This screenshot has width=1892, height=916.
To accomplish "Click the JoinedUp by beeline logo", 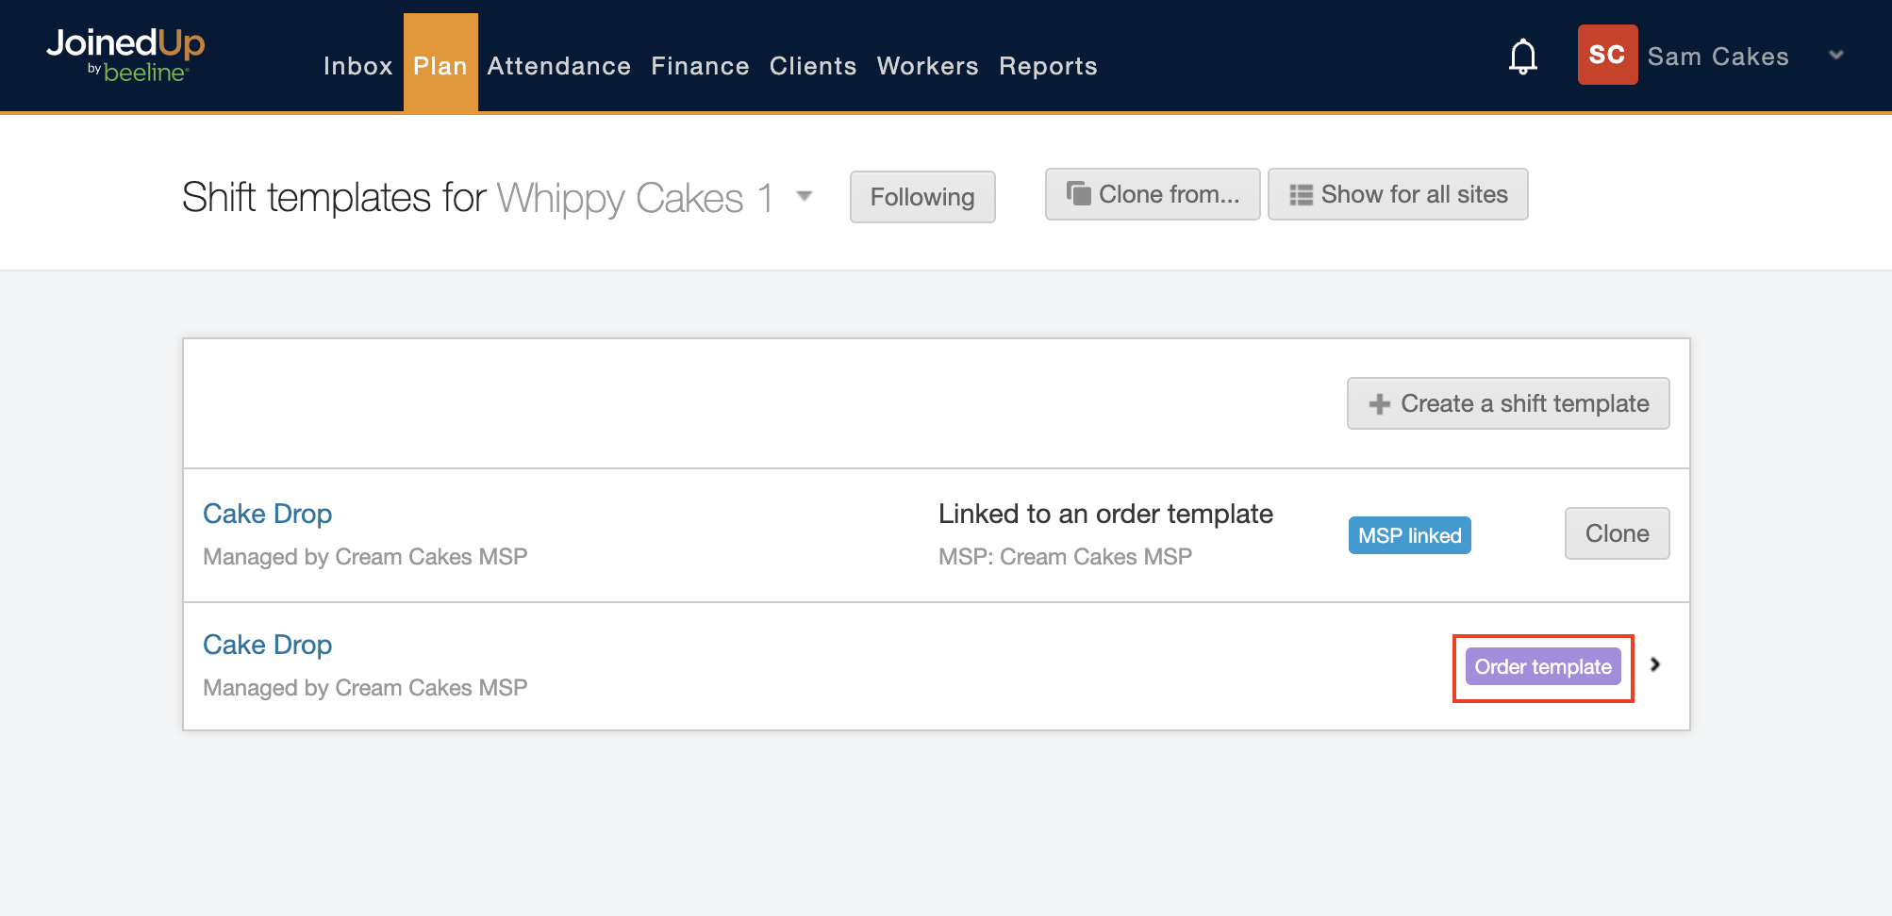I will (125, 56).
